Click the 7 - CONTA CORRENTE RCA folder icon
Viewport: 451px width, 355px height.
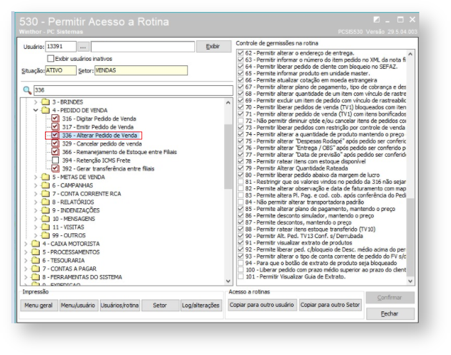tap(45, 194)
